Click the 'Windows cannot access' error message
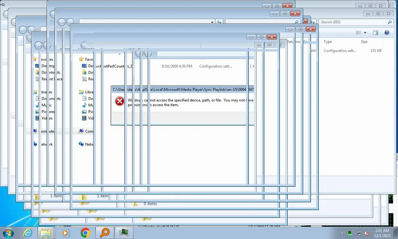Viewport: 398px width, 239px height. click(191, 102)
